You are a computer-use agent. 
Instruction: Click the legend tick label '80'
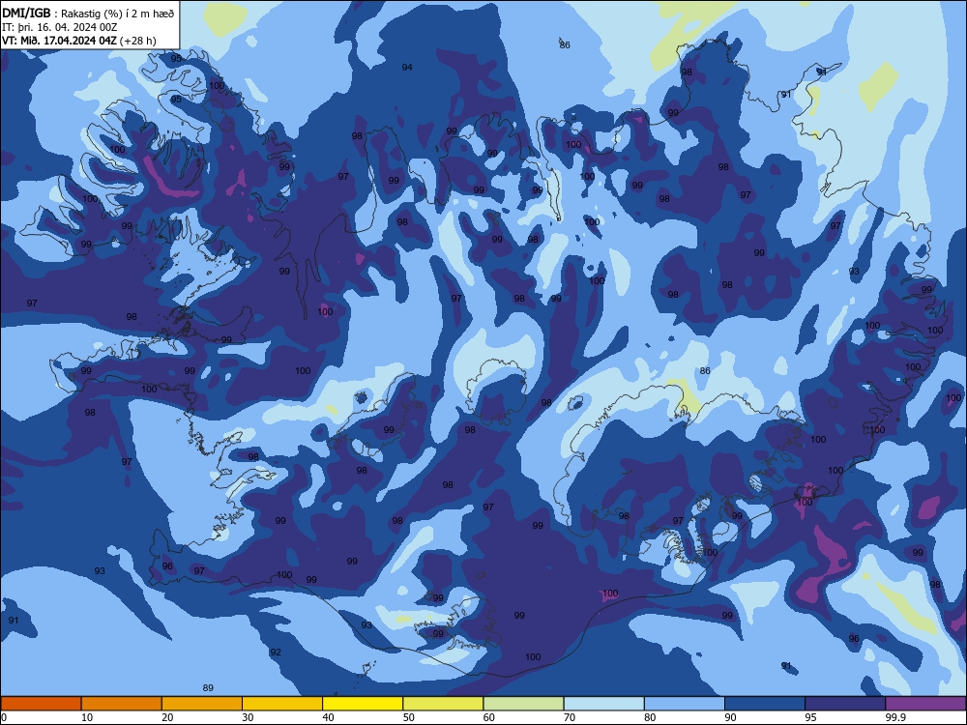pyautogui.click(x=650, y=717)
